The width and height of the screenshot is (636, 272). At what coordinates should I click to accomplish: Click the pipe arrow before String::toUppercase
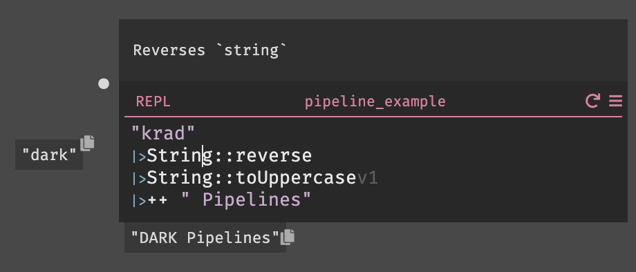click(x=139, y=179)
